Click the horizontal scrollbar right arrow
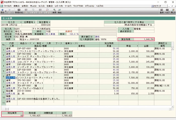The height and width of the screenshot is (120, 176). coord(170,109)
